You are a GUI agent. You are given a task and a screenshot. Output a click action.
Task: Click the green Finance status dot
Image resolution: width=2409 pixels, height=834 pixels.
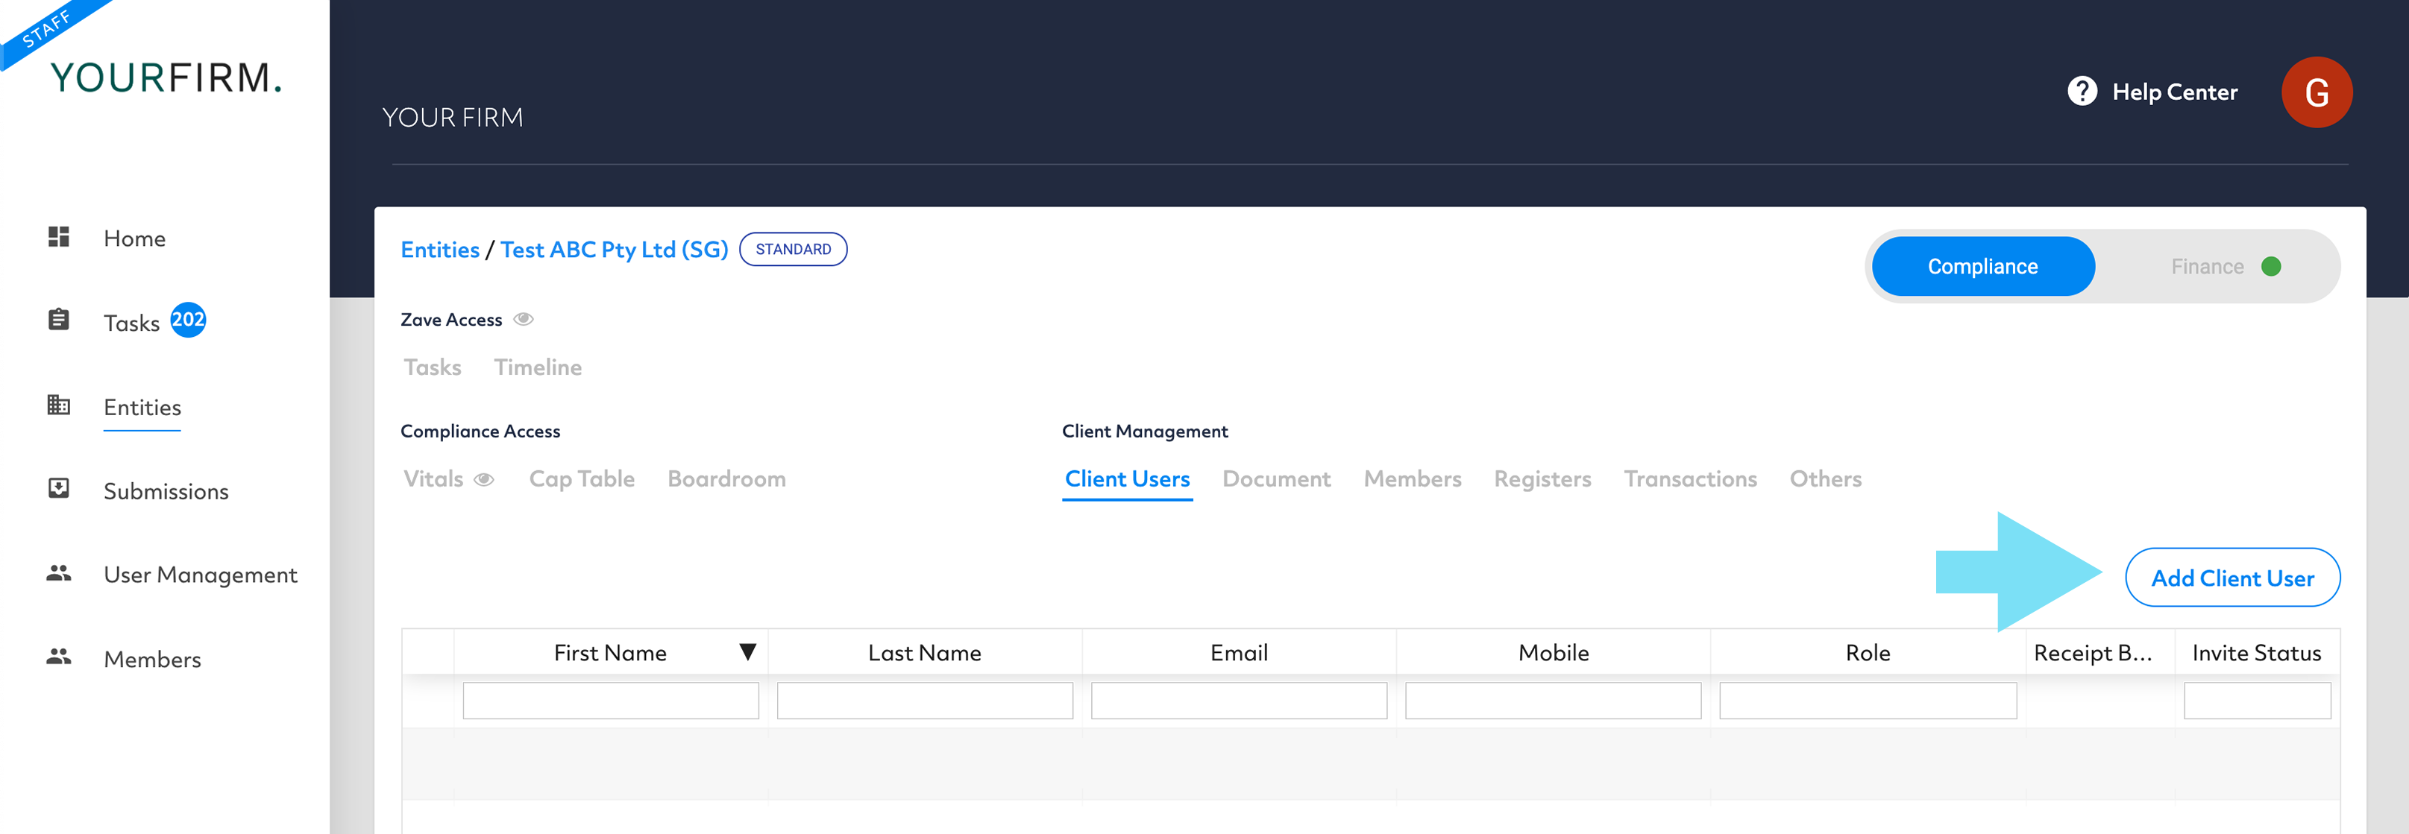2270,267
